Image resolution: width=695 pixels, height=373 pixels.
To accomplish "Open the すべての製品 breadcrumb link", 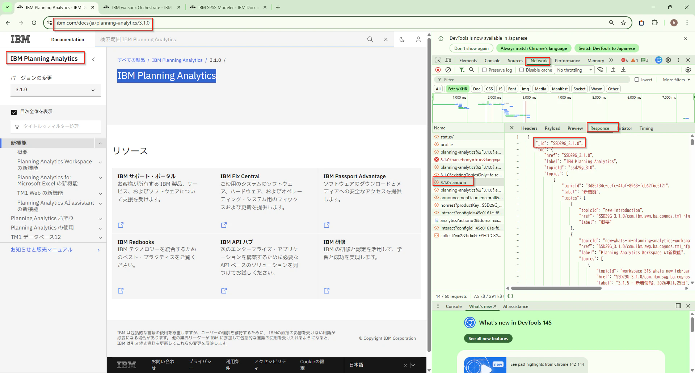I will coord(131,60).
